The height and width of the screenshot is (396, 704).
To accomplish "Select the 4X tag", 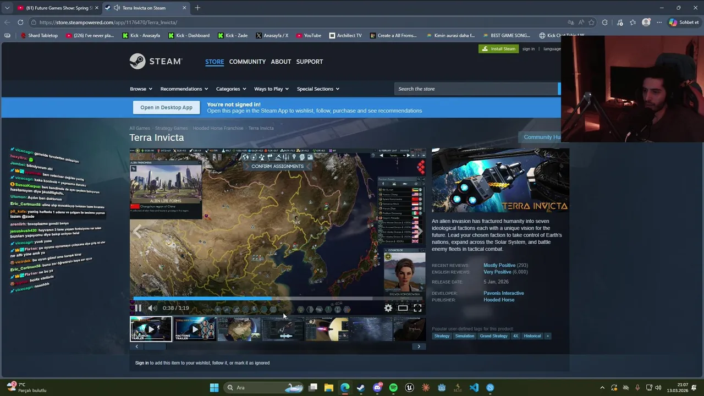I will pyautogui.click(x=515, y=336).
